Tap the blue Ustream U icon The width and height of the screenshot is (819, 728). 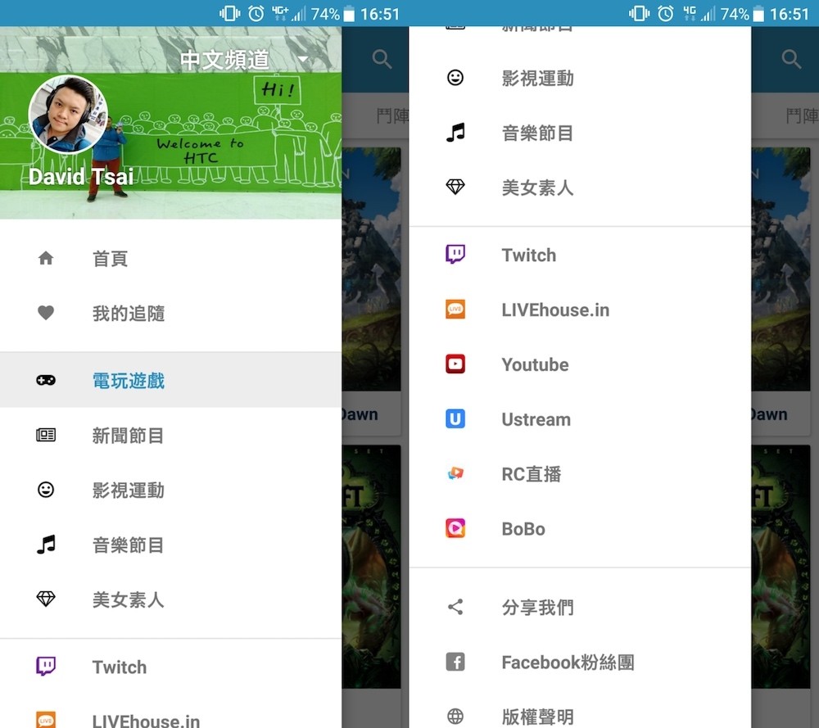[455, 418]
